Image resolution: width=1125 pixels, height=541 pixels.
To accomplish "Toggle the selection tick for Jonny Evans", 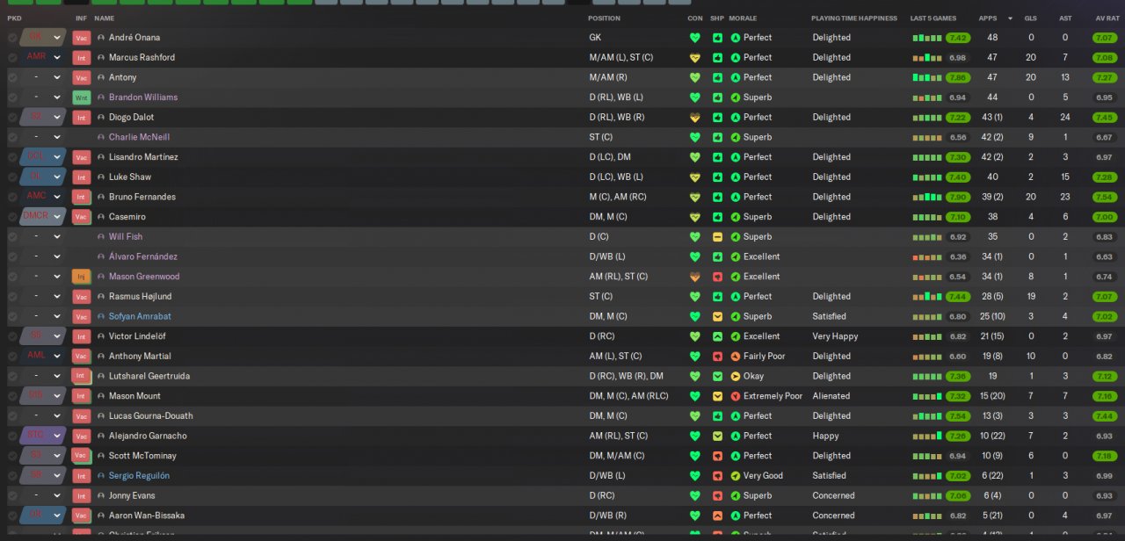I will (x=12, y=495).
